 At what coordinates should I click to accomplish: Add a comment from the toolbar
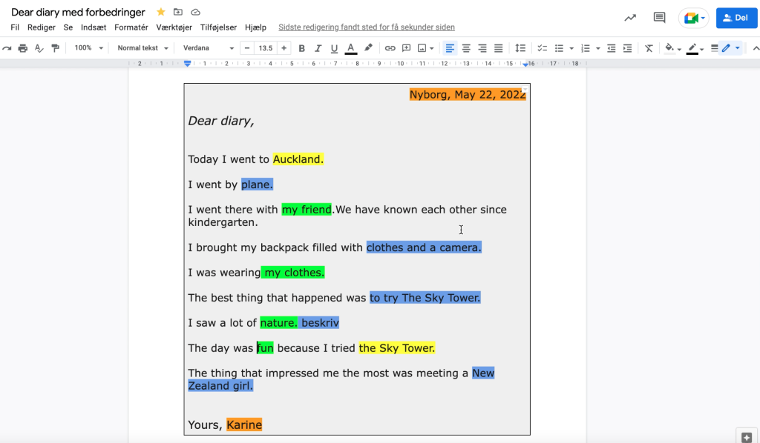[x=406, y=48]
